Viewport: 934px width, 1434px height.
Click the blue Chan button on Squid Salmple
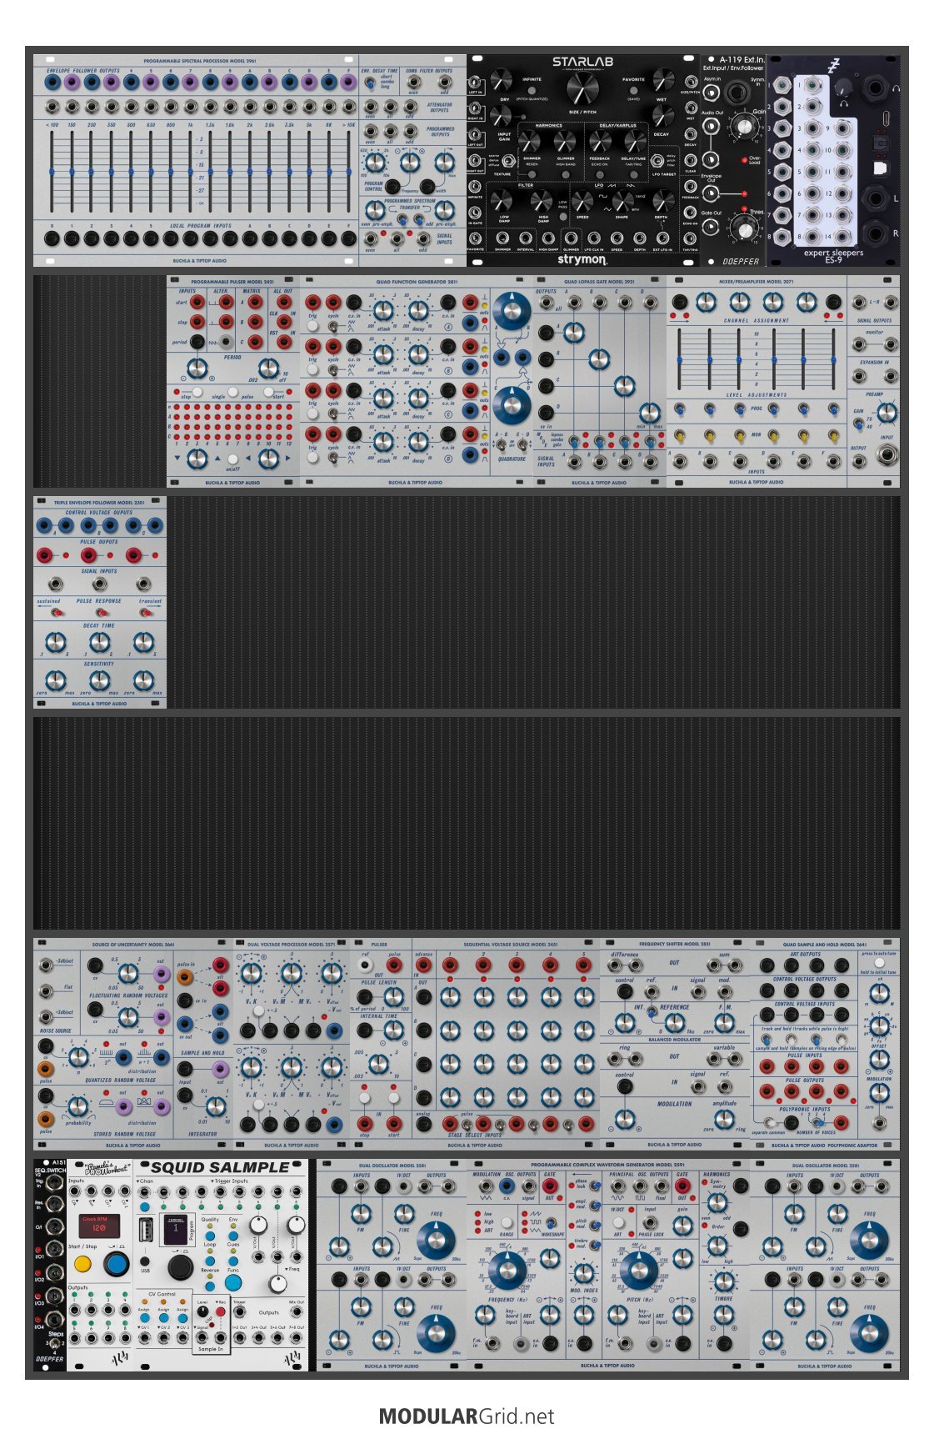(145, 1206)
